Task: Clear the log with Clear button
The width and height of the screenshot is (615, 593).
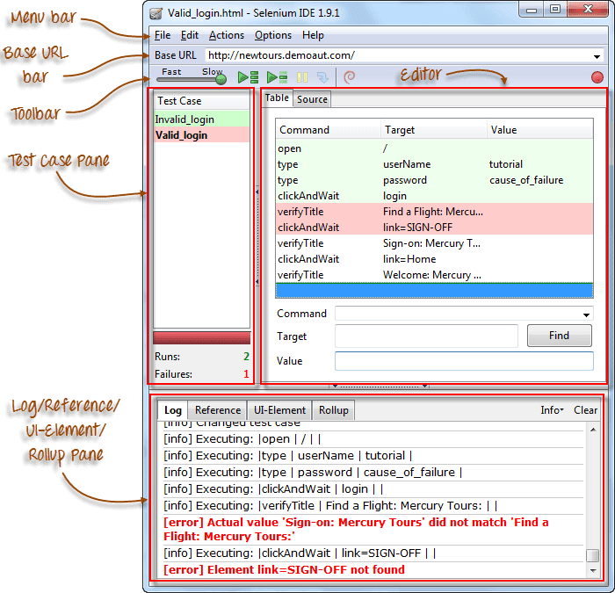Action: click(585, 410)
